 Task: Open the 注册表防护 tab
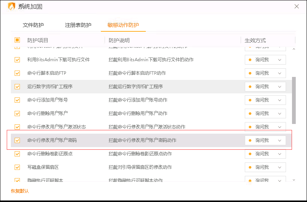click(78, 25)
